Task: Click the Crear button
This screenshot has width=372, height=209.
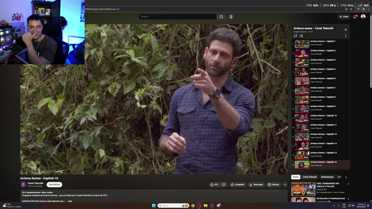Action: (x=344, y=17)
